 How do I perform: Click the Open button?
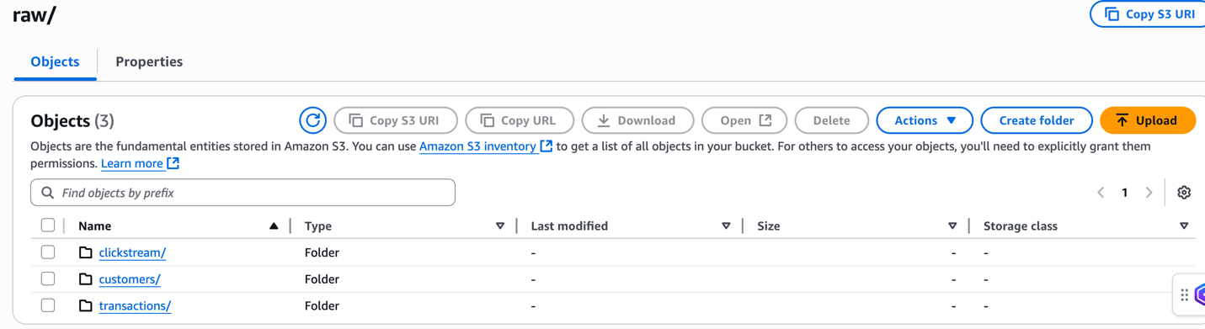744,120
